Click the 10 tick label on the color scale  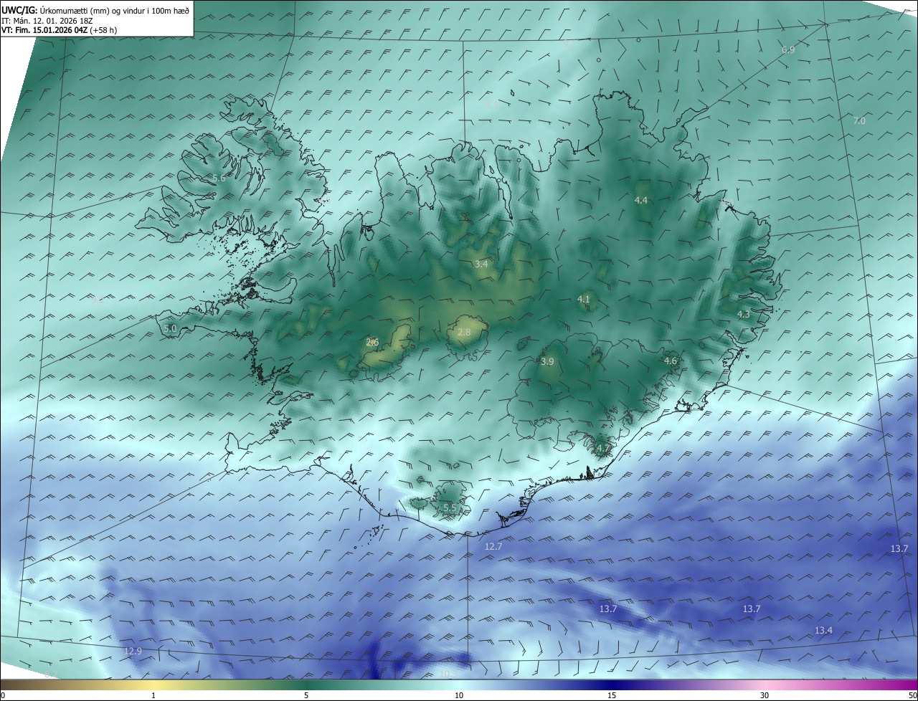point(459,695)
